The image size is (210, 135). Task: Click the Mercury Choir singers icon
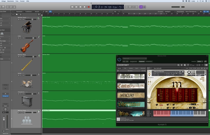coord(27,120)
